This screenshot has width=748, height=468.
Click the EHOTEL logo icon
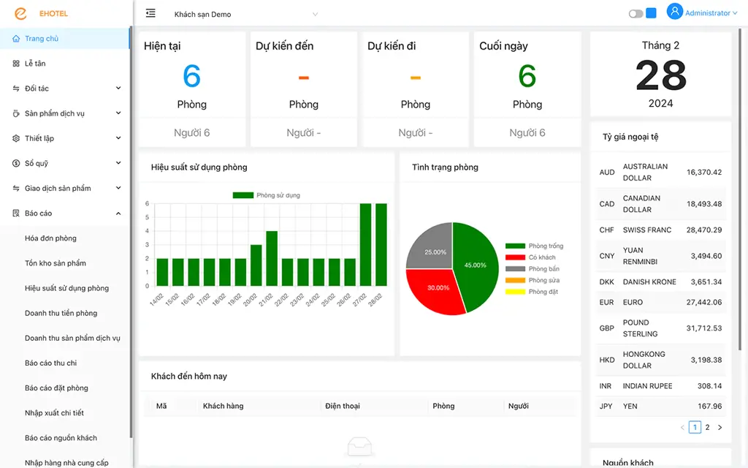20,13
